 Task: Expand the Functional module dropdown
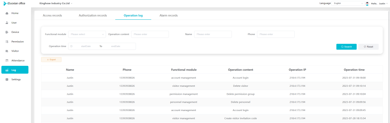87,34
